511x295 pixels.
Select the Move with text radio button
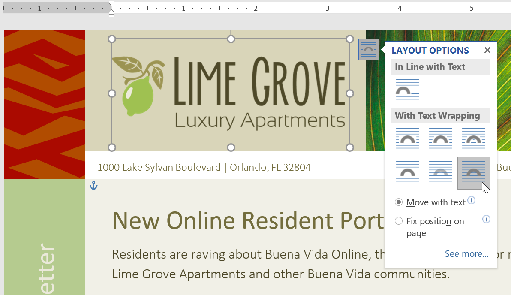click(399, 202)
